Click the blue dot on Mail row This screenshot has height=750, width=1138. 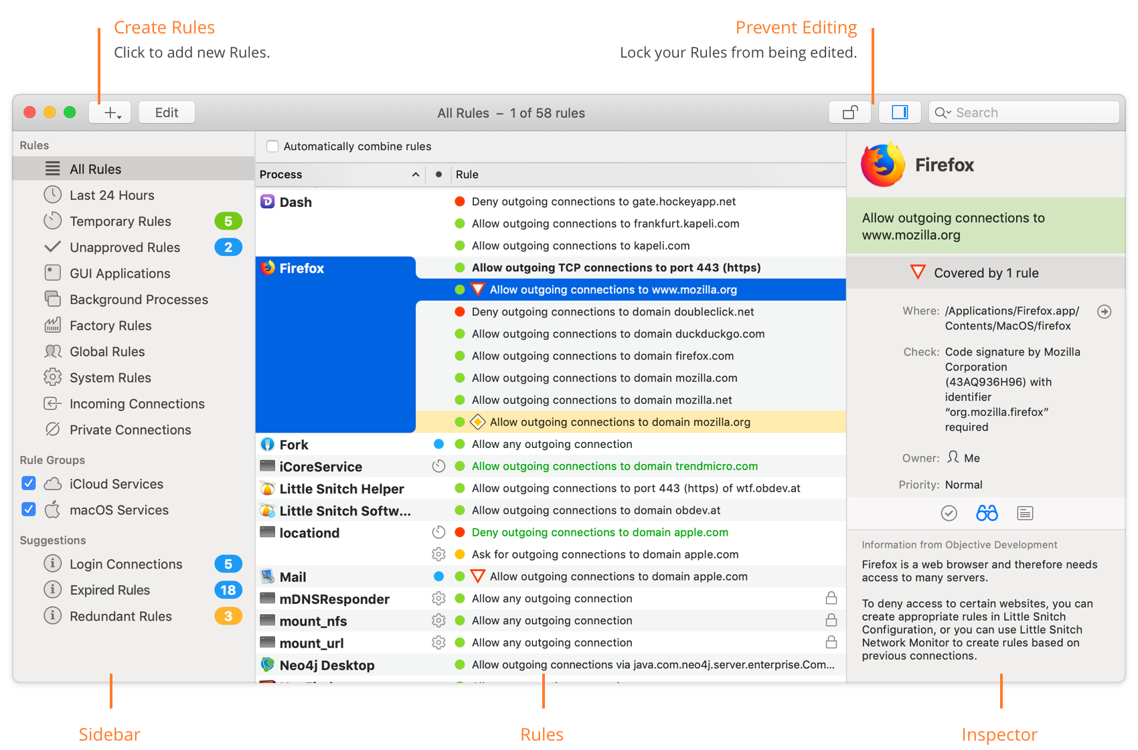point(438,577)
